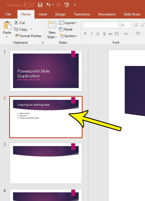The image size is (145, 201).
Task: Click the Paste clipboard icon
Action: tap(7, 25)
